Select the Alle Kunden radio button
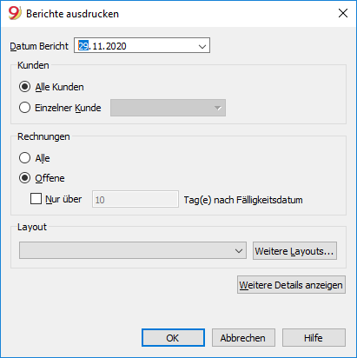 [x=24, y=87]
